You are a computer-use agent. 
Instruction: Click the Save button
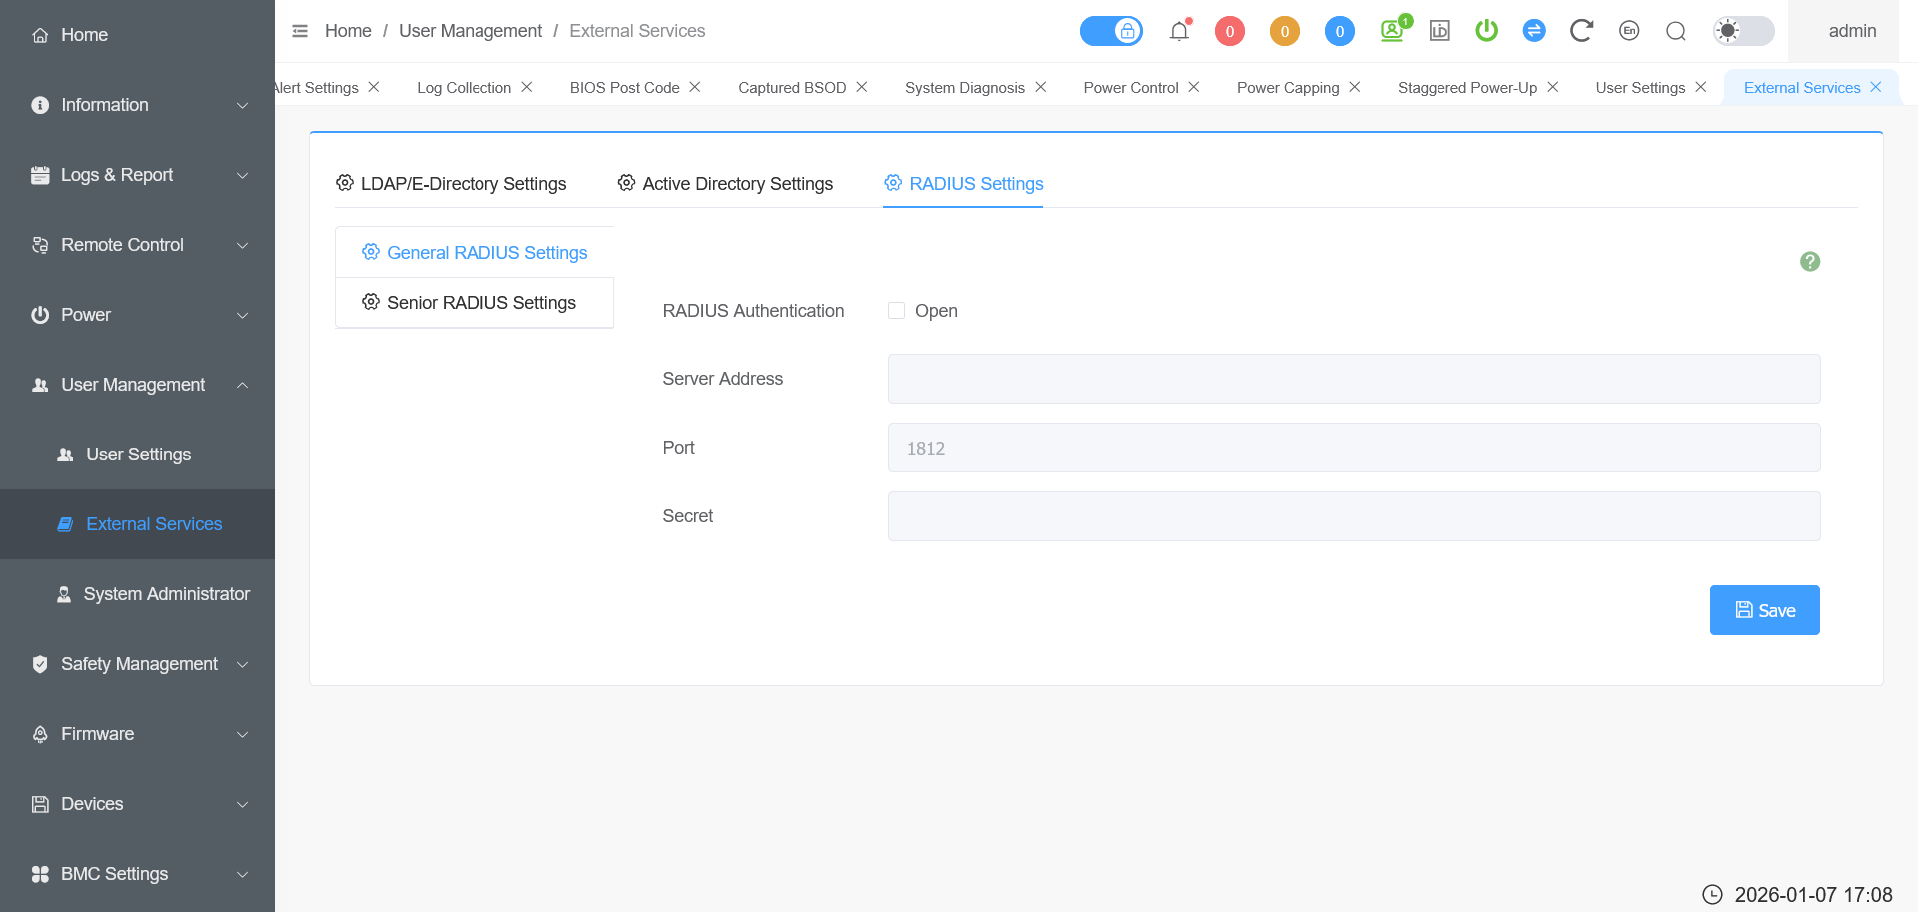pos(1764,610)
